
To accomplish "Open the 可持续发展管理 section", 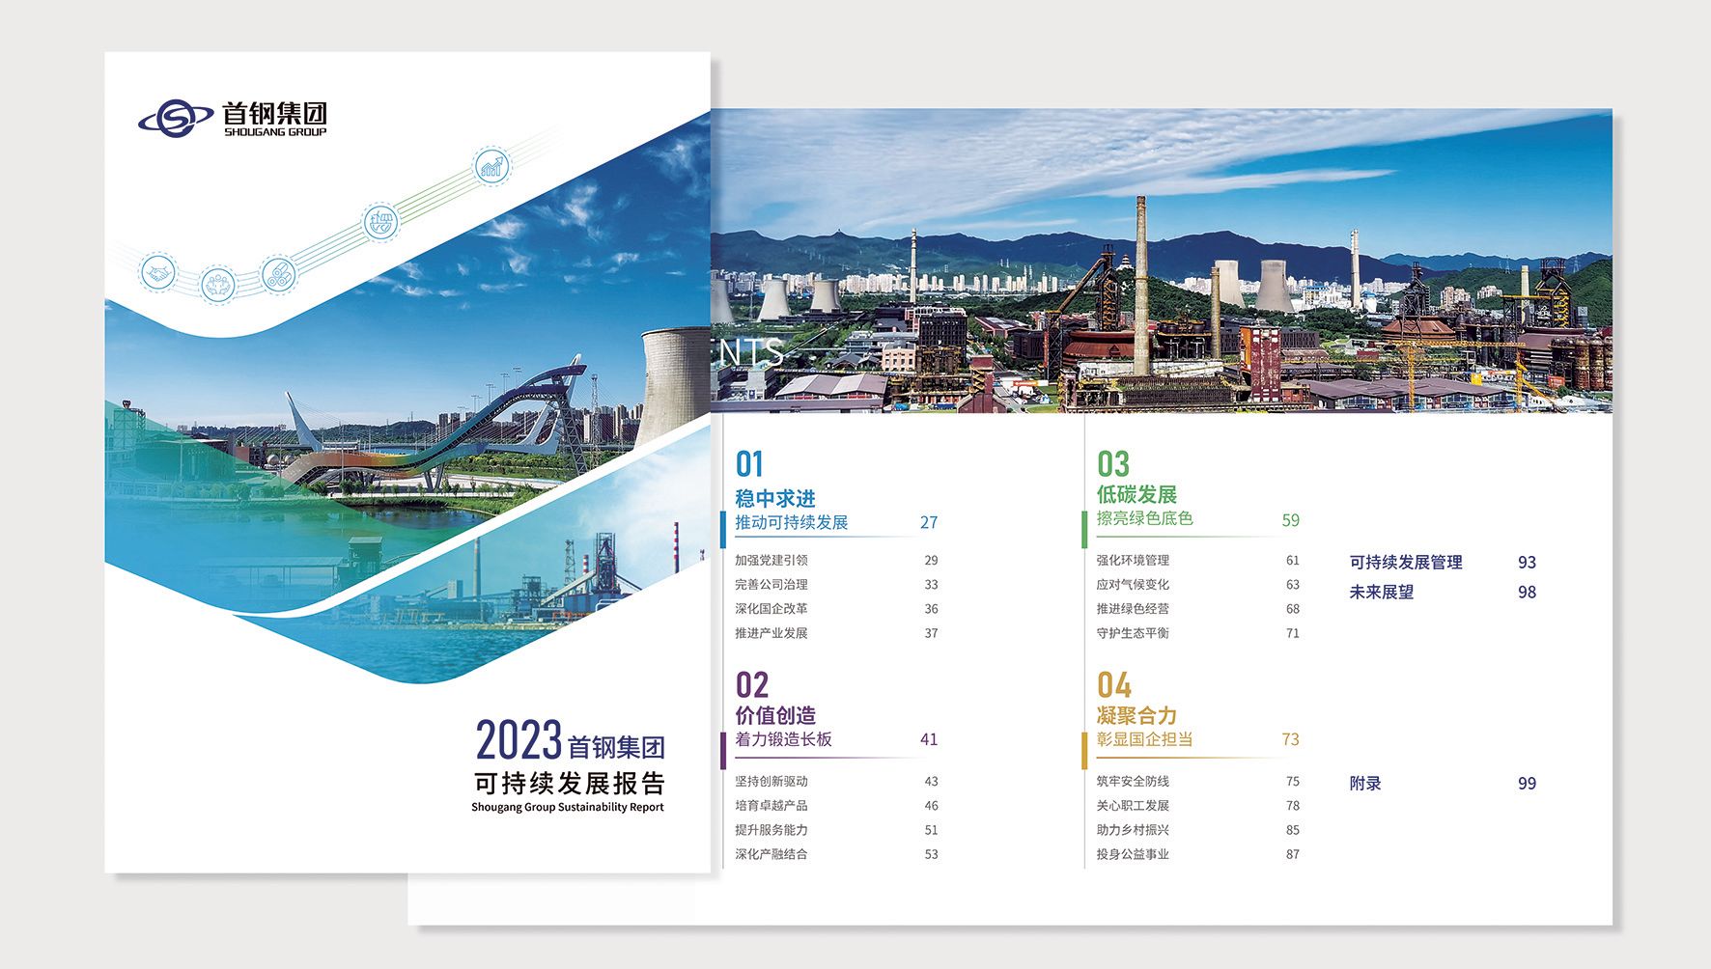I will 1406,562.
